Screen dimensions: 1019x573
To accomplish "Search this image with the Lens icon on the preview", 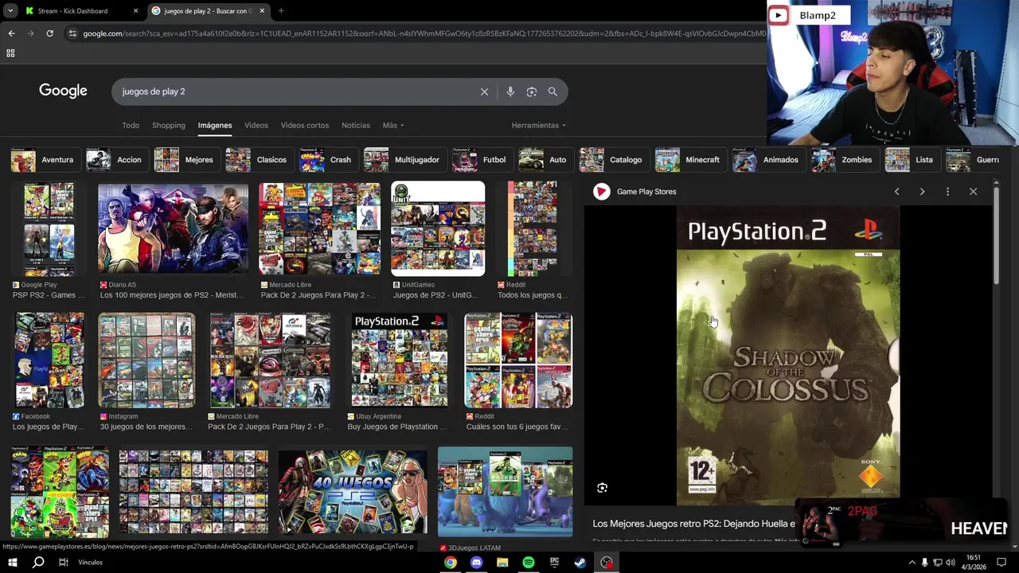I will pos(602,488).
